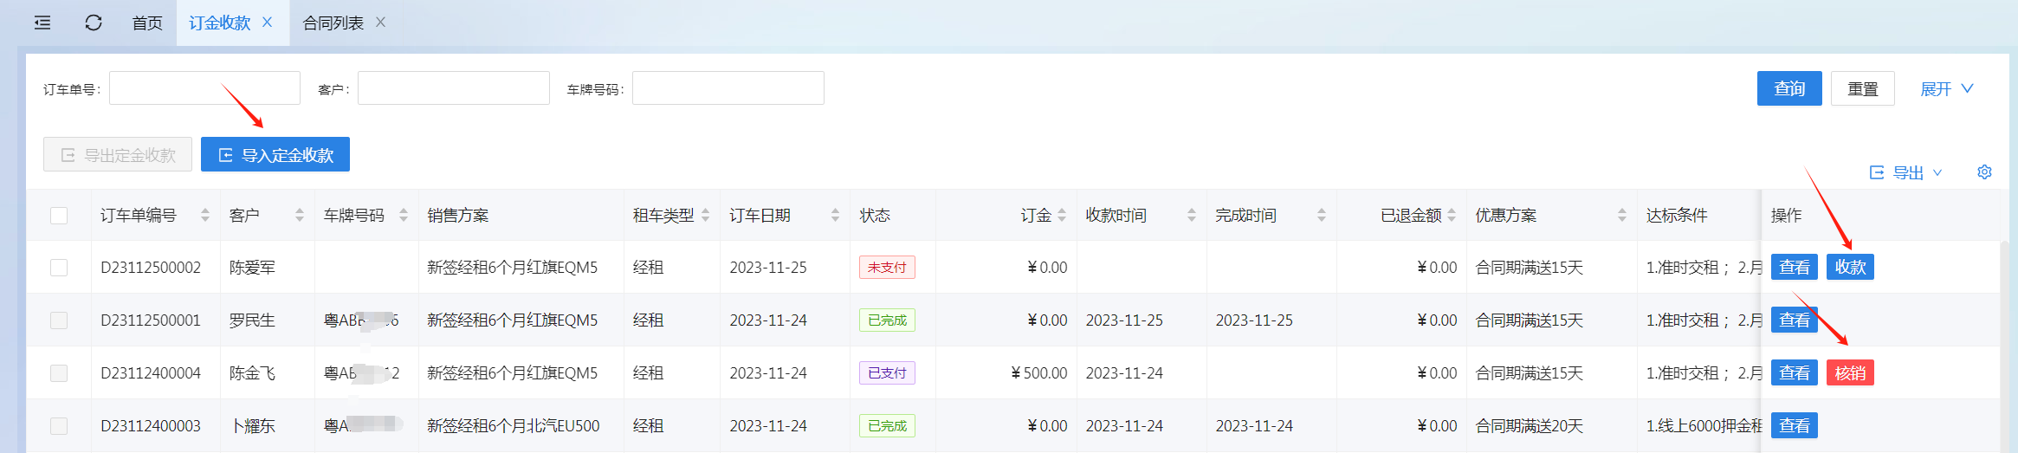Sort by 订车单编号 column
The width and height of the screenshot is (2018, 453).
[x=205, y=215]
